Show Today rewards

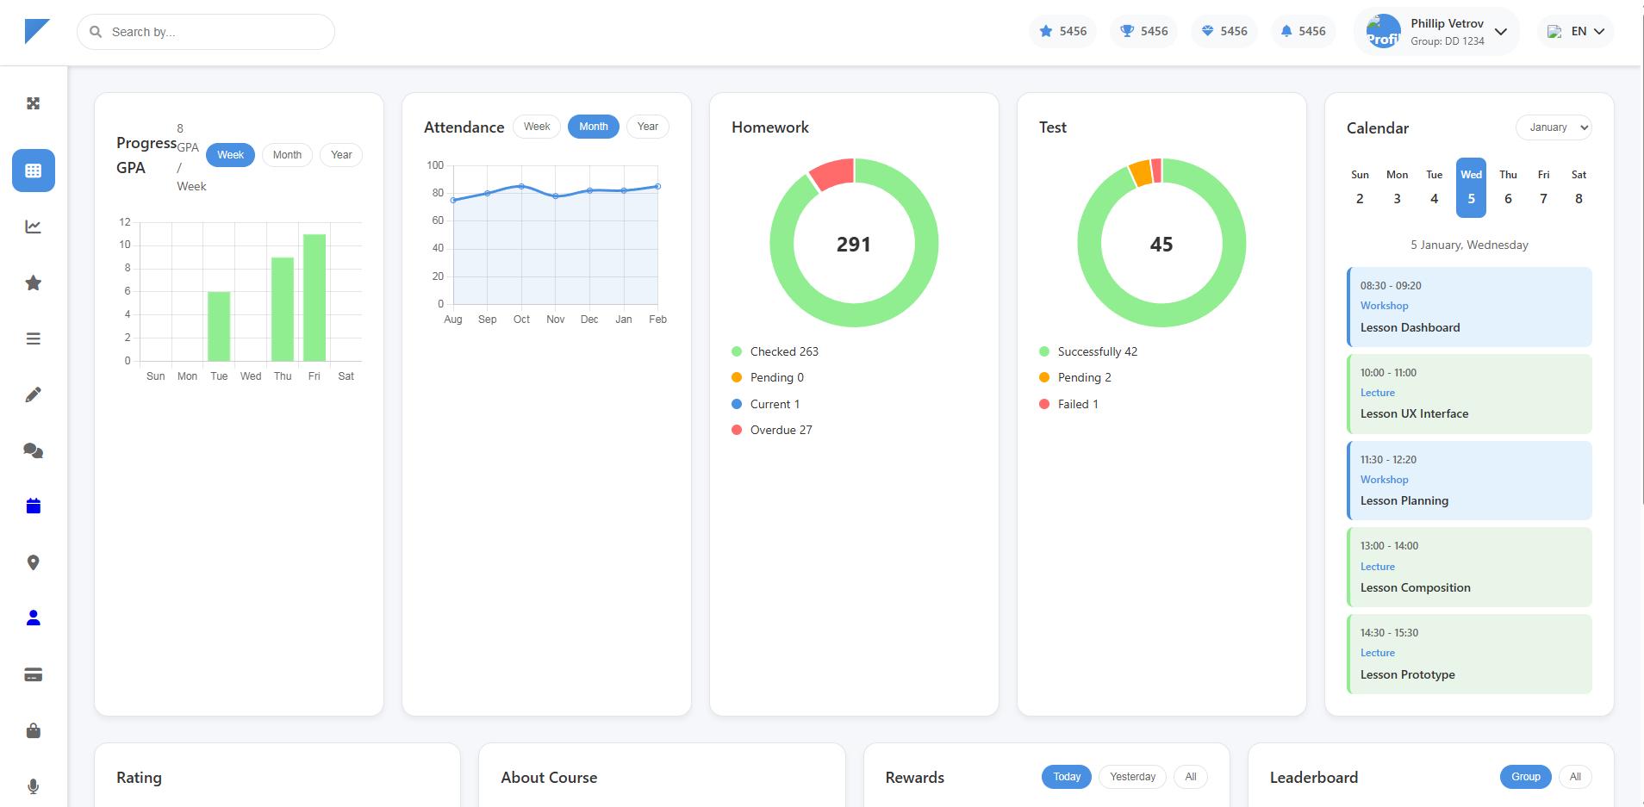pyautogui.click(x=1067, y=777)
